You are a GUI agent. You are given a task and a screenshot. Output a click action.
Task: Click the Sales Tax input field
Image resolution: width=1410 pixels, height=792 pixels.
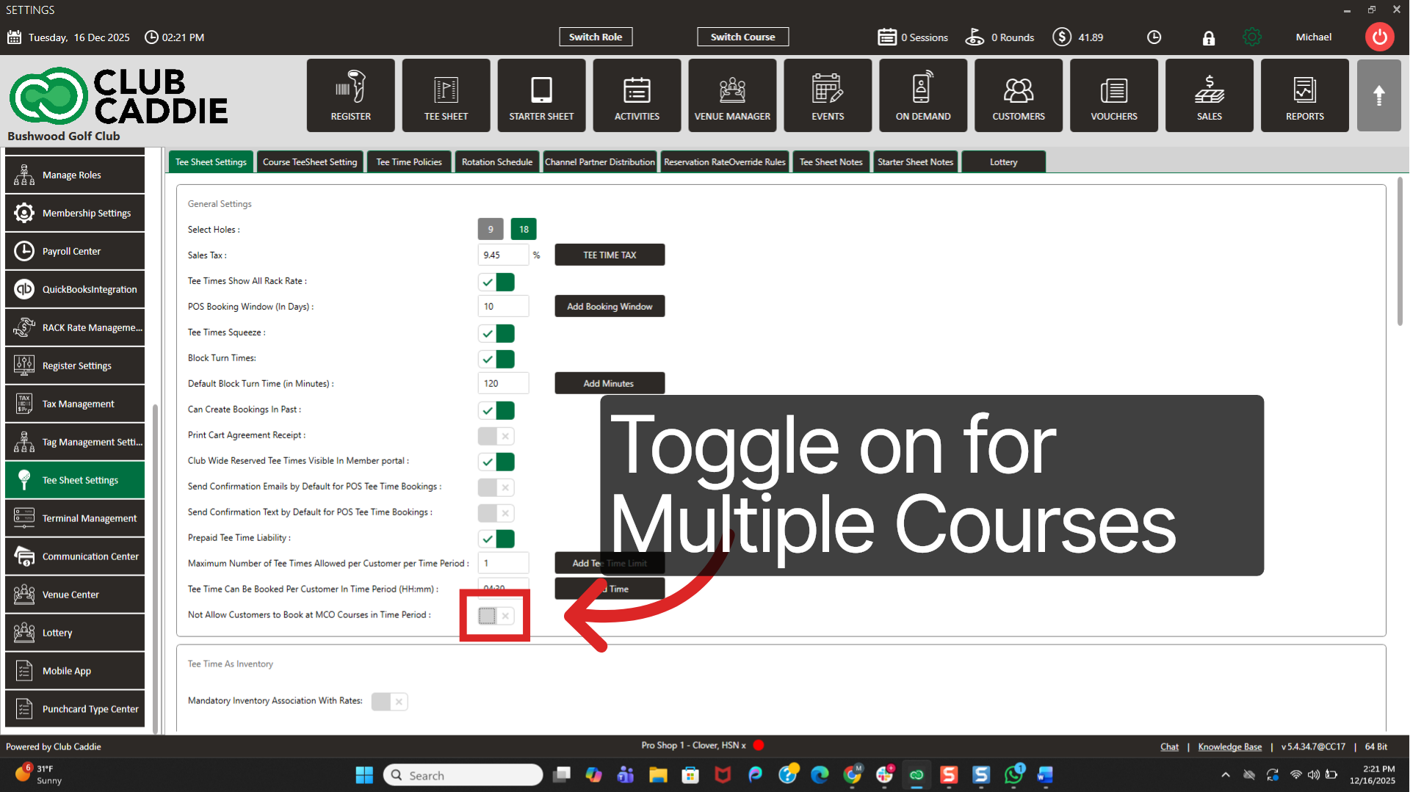(503, 255)
